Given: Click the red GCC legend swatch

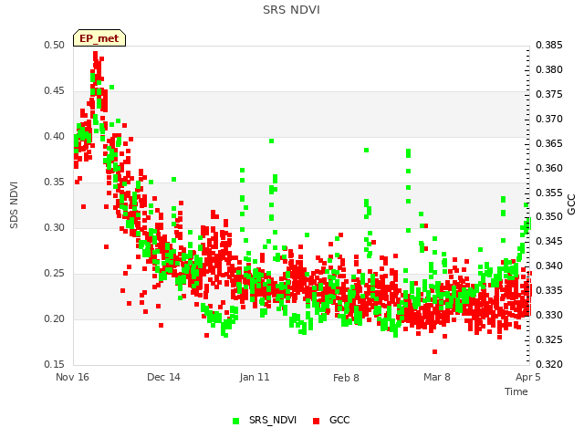Looking at the screenshot, I should point(317,421).
